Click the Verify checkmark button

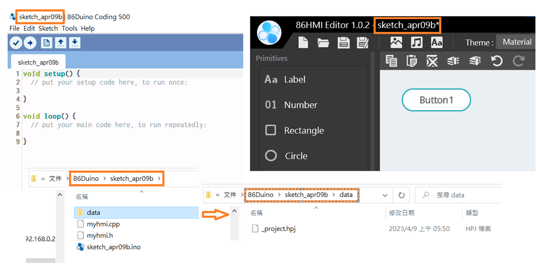(x=16, y=43)
